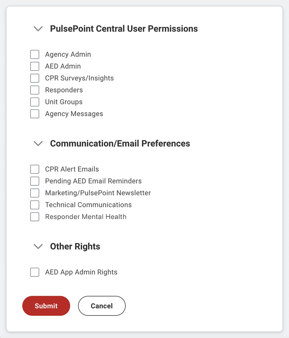The height and width of the screenshot is (338, 289).
Task: Check the AED Admin permission
Action: point(34,66)
